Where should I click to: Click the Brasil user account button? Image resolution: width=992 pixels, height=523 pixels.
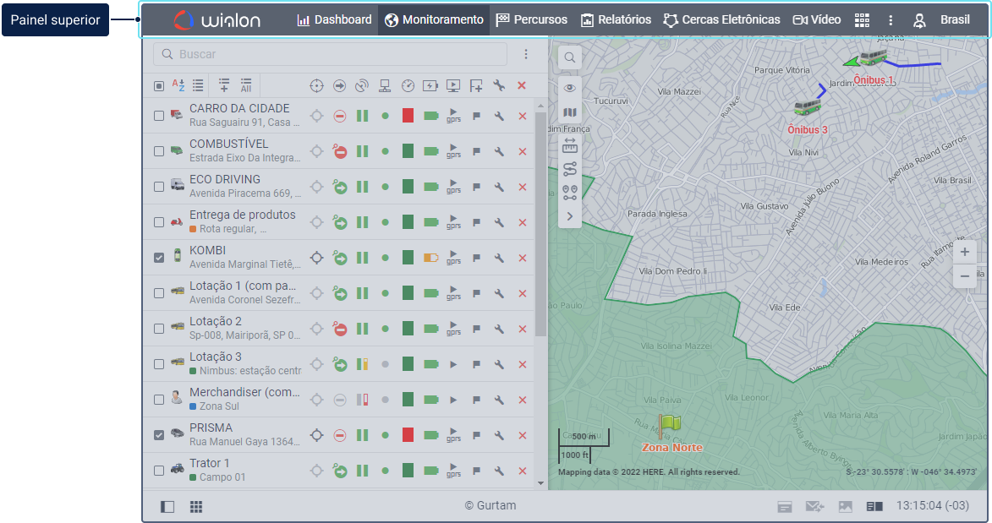942,19
